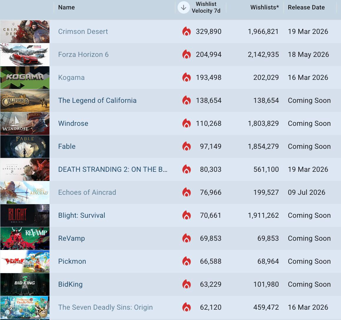341x320 pixels.
Task: Click the Blight Survival thumbnail image
Action: coord(25,215)
